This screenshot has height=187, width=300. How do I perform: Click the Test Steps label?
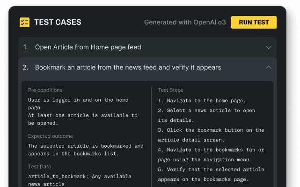click(170, 90)
